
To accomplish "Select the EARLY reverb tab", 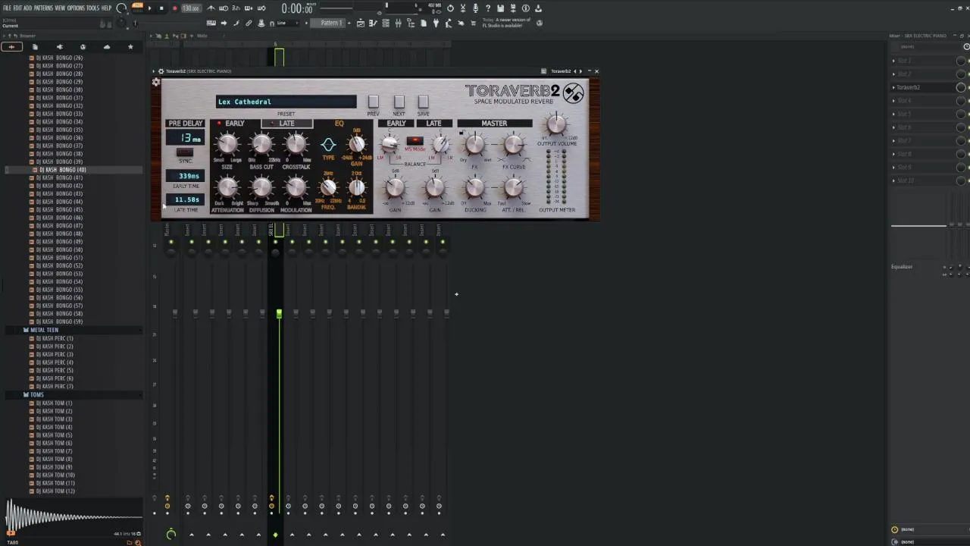I will pyautogui.click(x=235, y=124).
